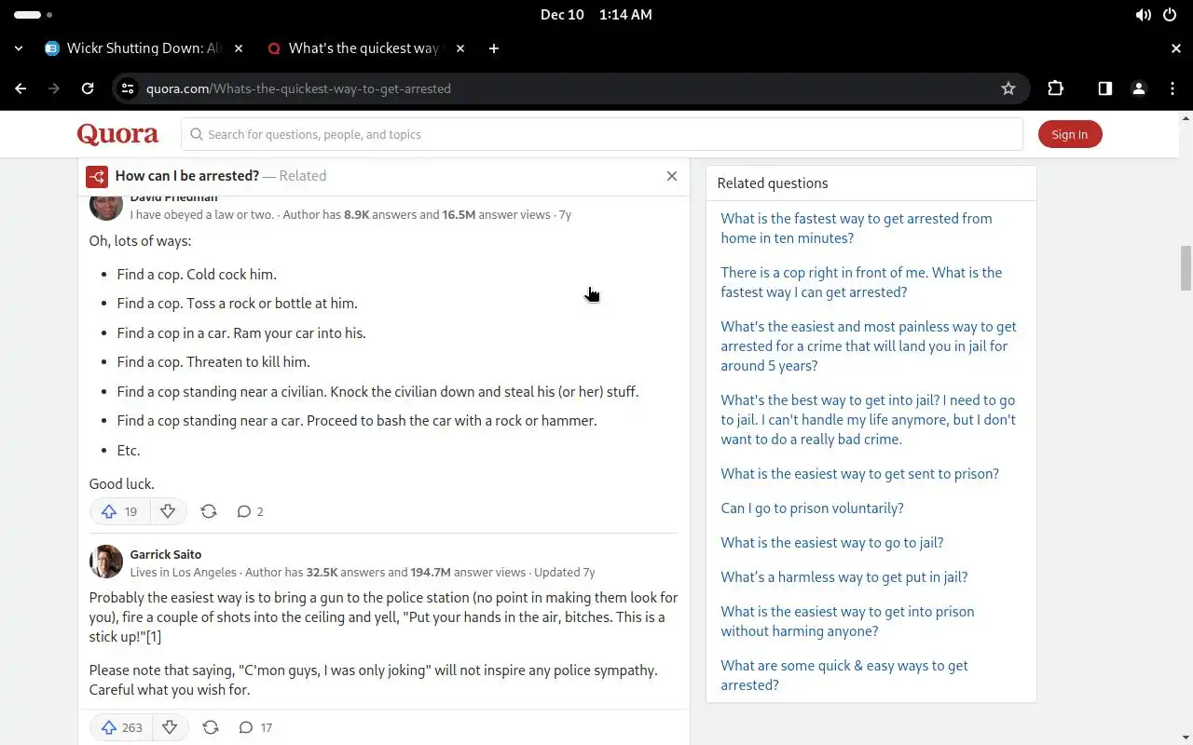
Task: Downvote the answer with 263 upvotes
Action: pos(170,727)
